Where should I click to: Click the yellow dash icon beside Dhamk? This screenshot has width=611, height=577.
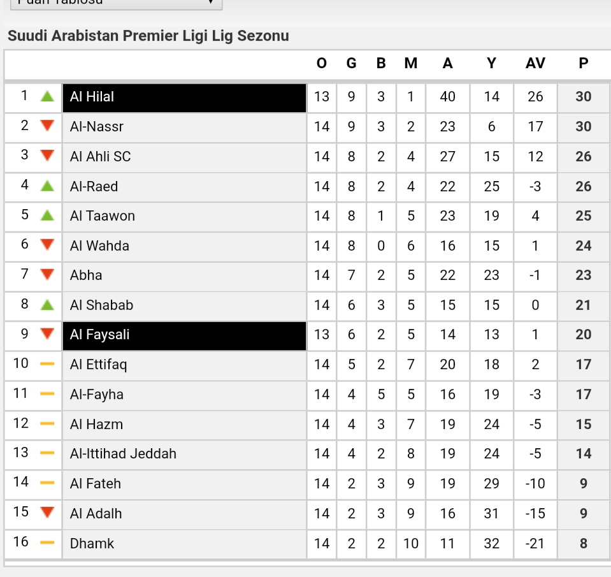point(47,543)
